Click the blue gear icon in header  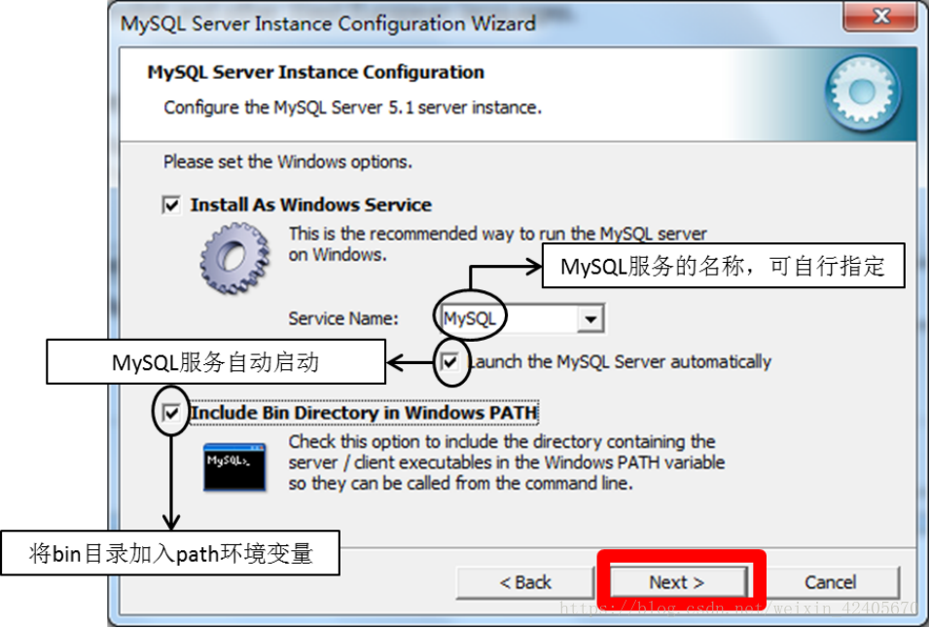[x=862, y=92]
